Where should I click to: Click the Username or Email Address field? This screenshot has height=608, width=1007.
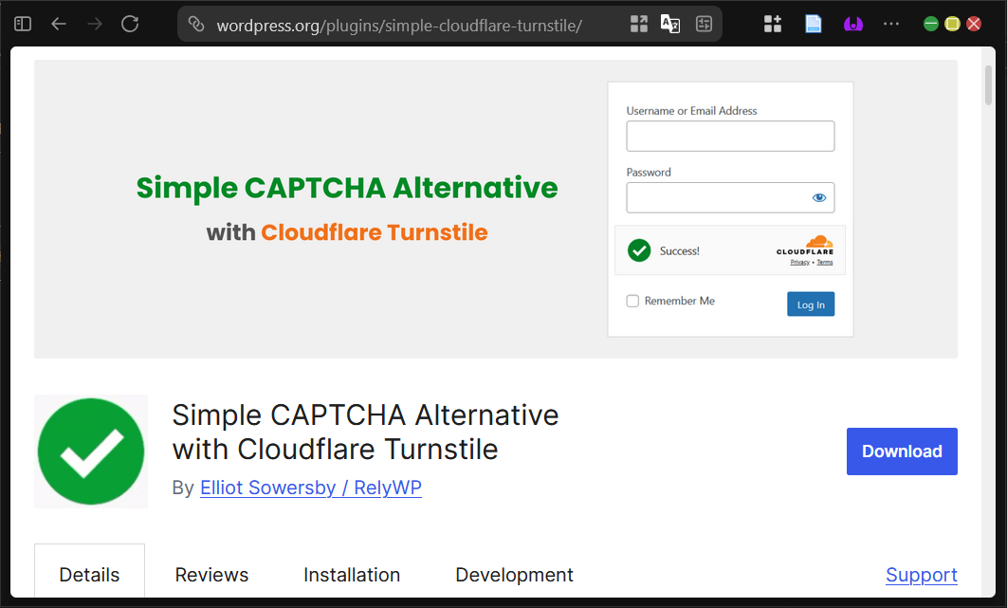point(730,136)
